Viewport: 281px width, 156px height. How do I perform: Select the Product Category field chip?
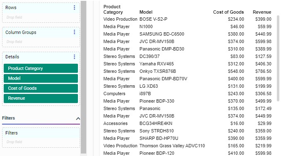[x=41, y=68]
